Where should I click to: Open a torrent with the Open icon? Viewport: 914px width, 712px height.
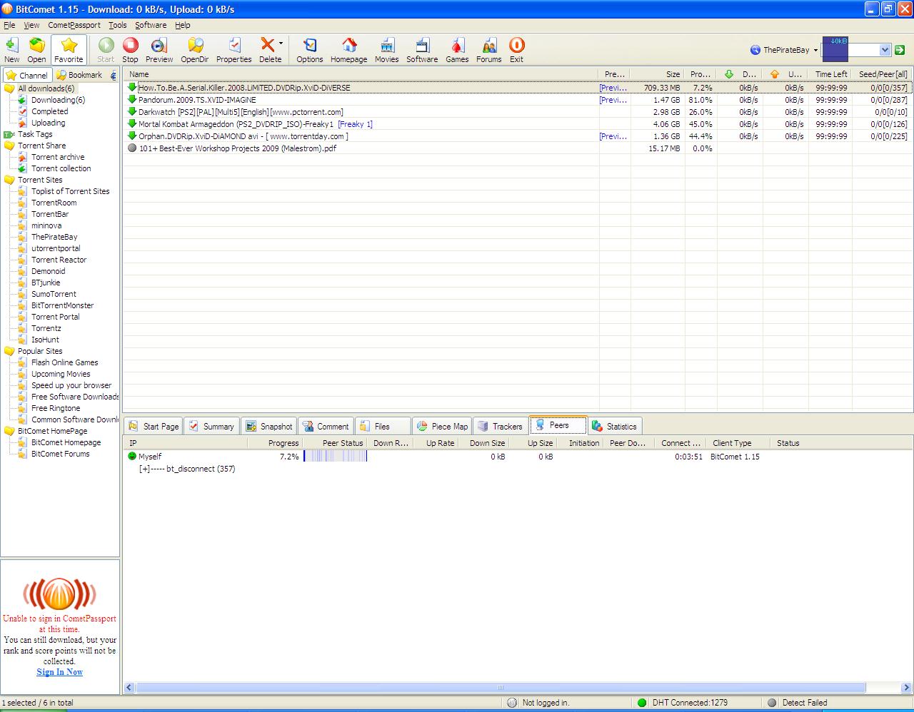(36, 50)
